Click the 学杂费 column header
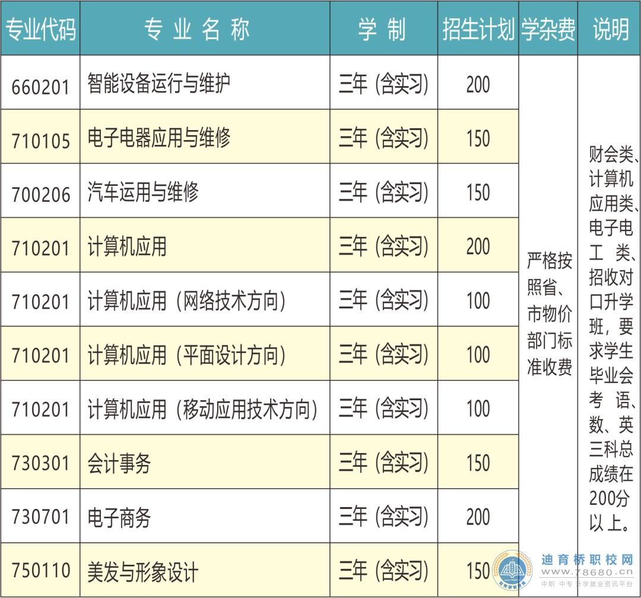Viewport: 641px width, 598px height. [x=548, y=30]
